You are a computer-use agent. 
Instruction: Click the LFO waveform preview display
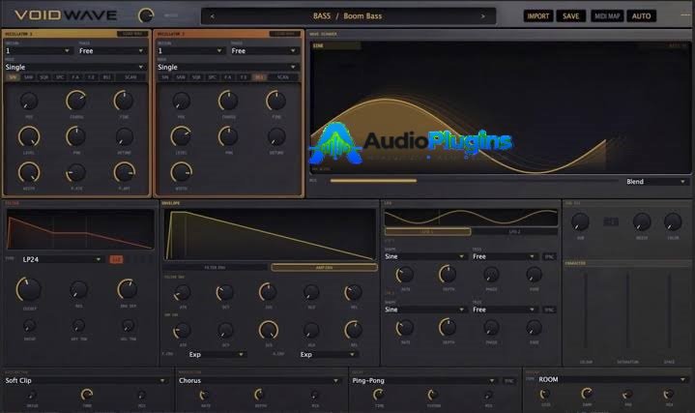coord(471,218)
